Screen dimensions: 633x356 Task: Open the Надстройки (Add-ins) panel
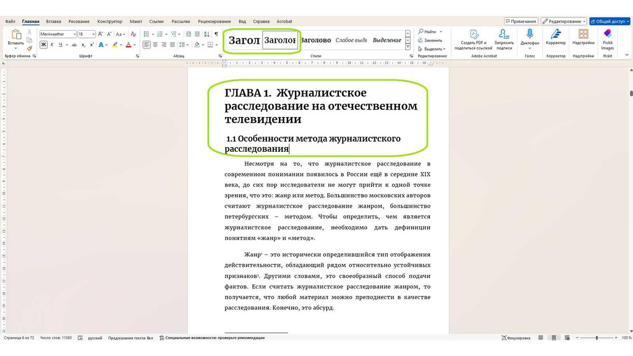point(583,36)
